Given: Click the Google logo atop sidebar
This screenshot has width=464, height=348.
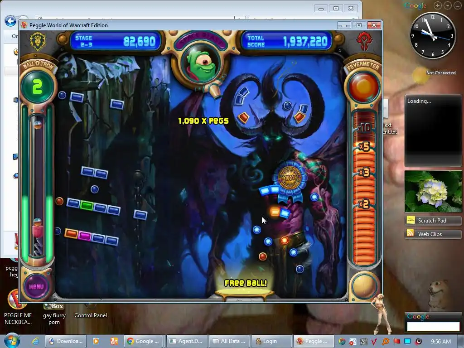Looking at the screenshot, I should pos(416,5).
